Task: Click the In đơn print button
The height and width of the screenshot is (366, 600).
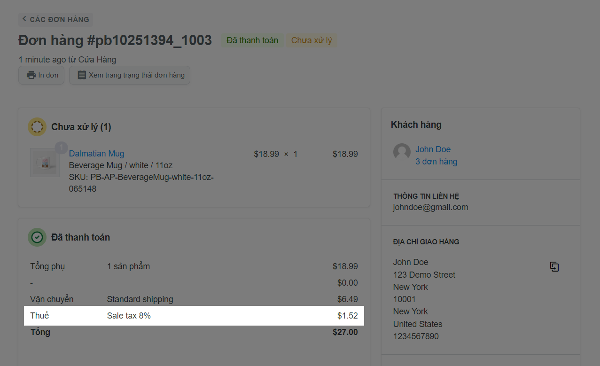Action: pyautogui.click(x=41, y=75)
